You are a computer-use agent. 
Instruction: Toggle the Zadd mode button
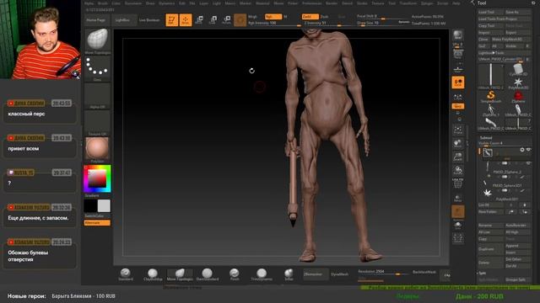pos(310,17)
